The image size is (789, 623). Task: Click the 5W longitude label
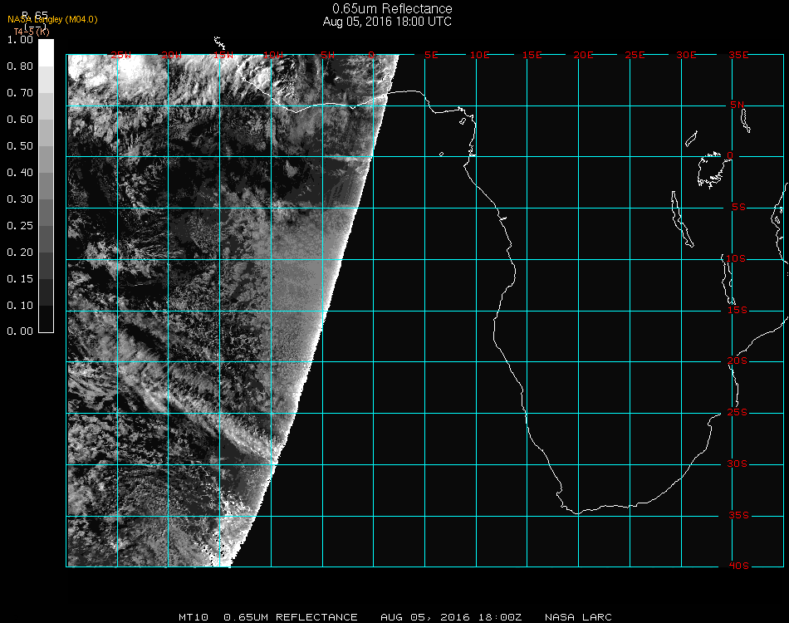[x=327, y=55]
